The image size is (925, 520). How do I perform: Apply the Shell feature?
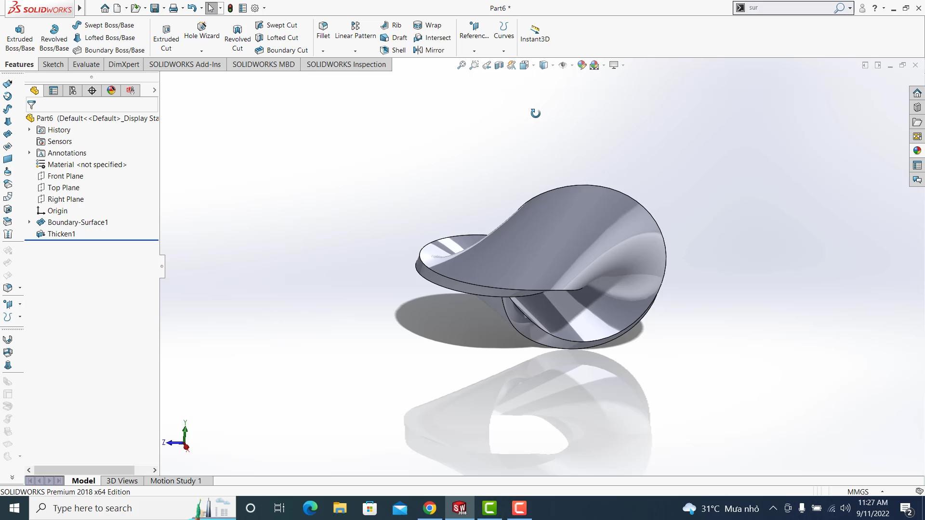393,50
